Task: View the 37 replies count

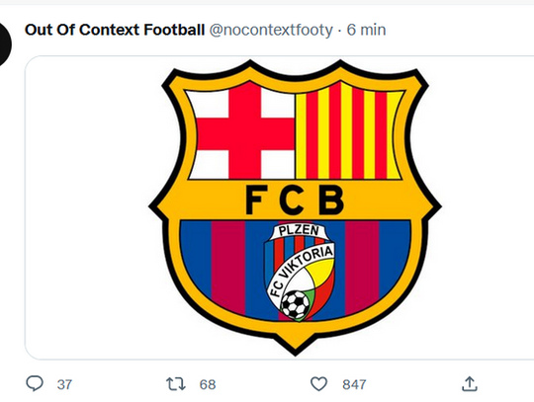Action: tap(64, 384)
